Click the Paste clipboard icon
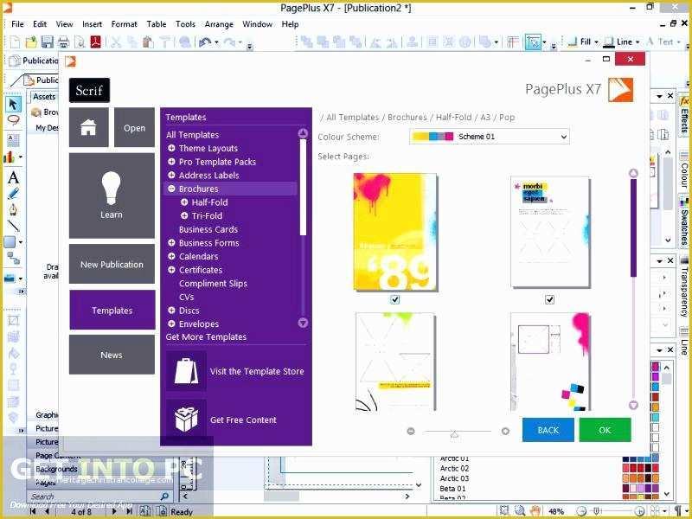The height and width of the screenshot is (519, 692). [x=148, y=42]
